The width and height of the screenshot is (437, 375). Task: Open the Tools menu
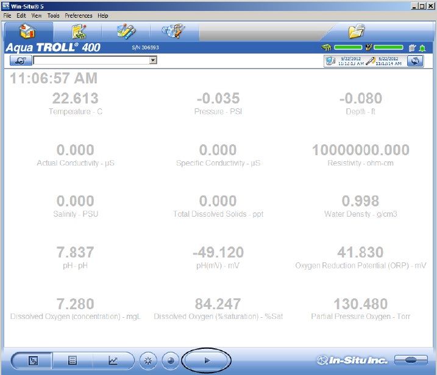click(53, 16)
